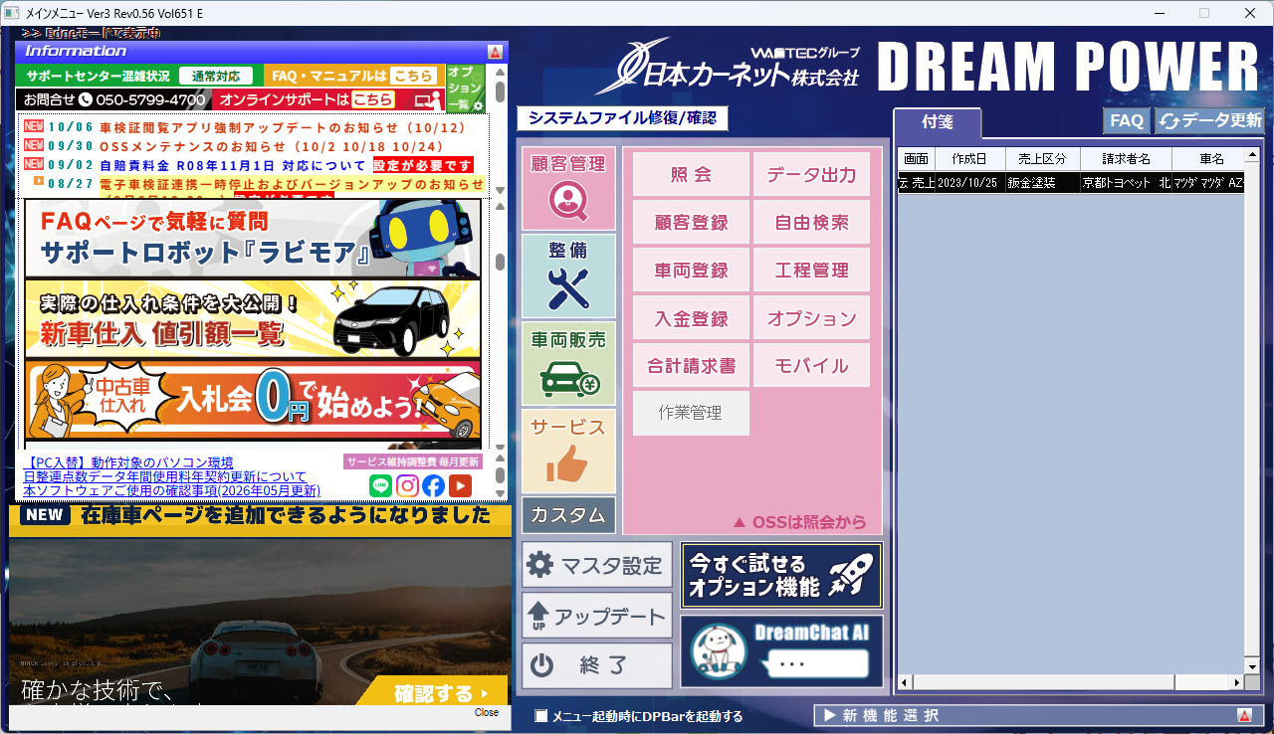
Task: Start アップデート with the up-arrow icon
Action: coord(597,616)
